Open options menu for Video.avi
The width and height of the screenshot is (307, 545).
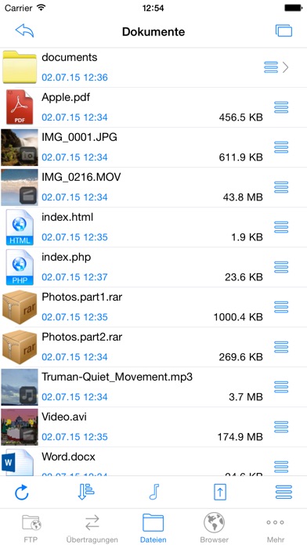pos(281,428)
